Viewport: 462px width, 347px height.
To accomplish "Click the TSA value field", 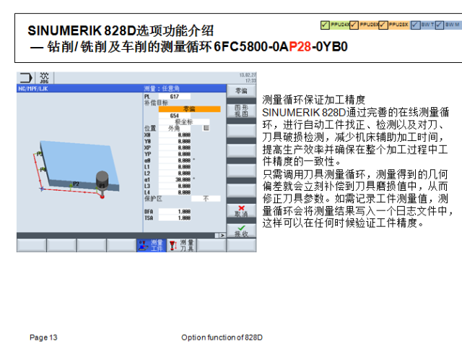I will click(175, 218).
